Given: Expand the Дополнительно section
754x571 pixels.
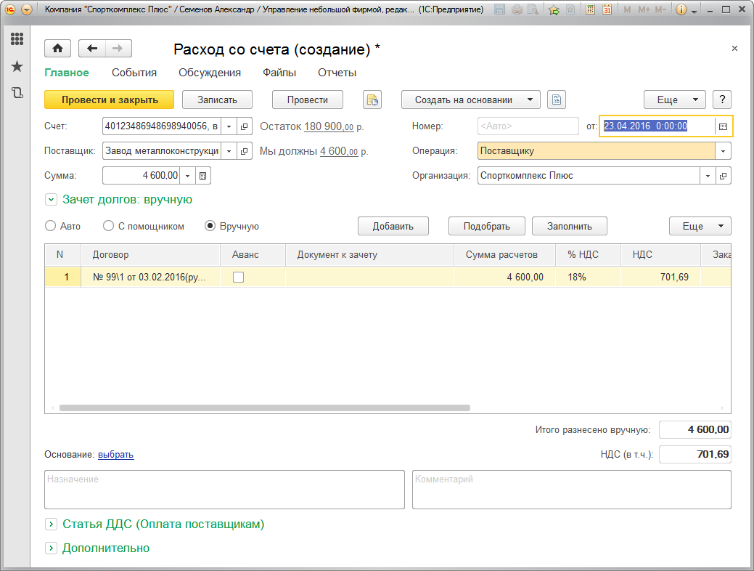Looking at the screenshot, I should coord(51,548).
